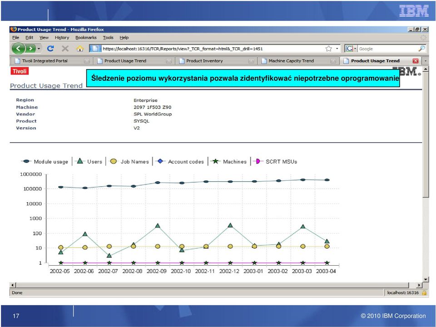
Task: Open address bar history dropdown arrow
Action: pos(337,49)
